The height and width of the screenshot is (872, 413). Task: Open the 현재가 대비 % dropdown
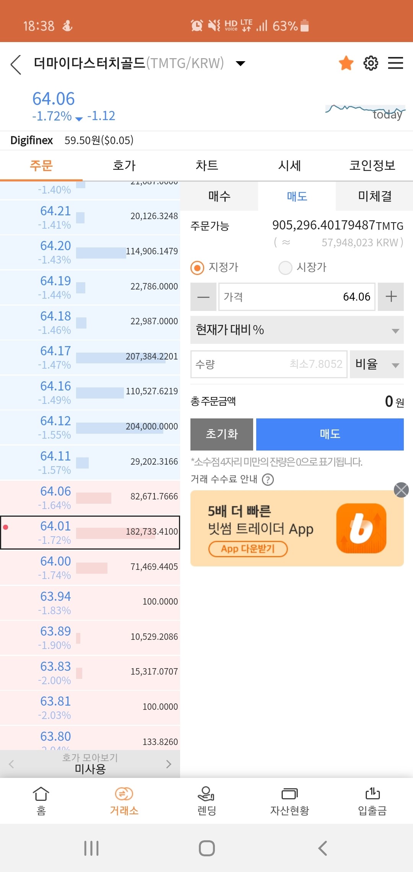point(297,330)
